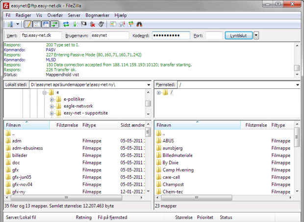Toggle synchronized browsing icon

point(131,24)
